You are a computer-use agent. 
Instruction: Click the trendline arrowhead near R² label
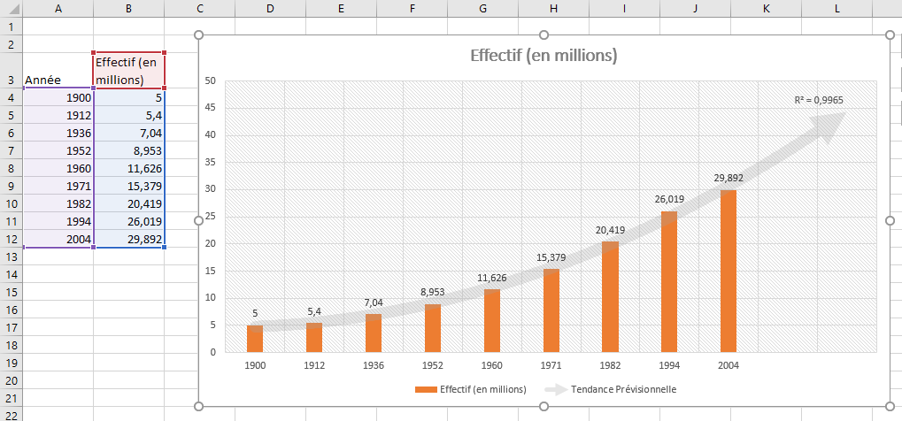click(829, 125)
